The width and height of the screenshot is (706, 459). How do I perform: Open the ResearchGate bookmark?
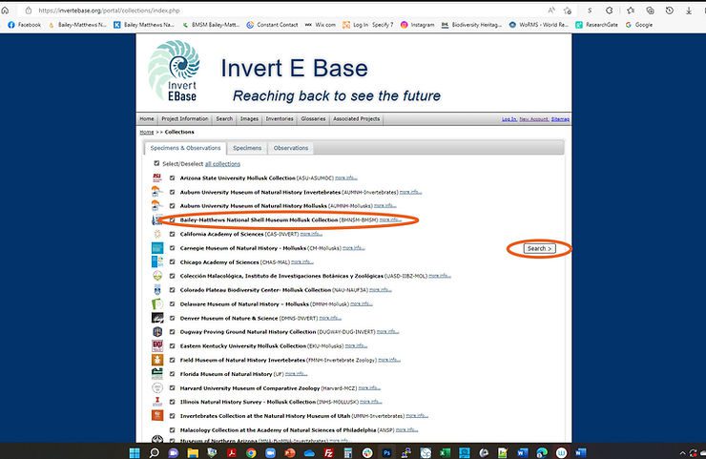[596, 25]
